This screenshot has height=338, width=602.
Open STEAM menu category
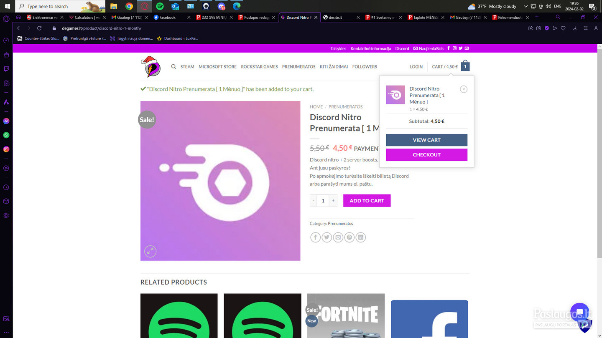point(187,67)
